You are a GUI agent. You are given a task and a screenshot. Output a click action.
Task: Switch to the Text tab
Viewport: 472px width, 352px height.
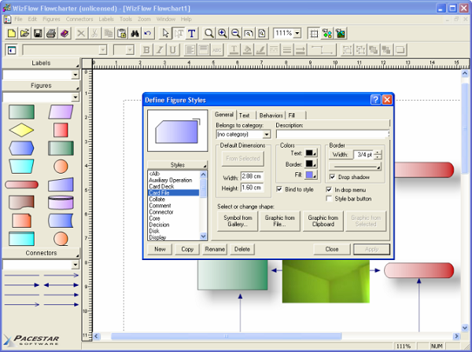[244, 115]
